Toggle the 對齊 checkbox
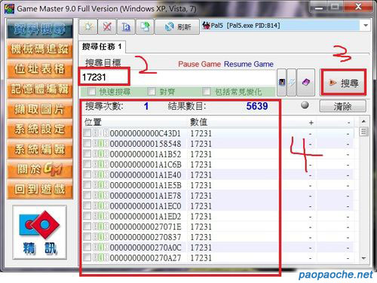 [152, 92]
